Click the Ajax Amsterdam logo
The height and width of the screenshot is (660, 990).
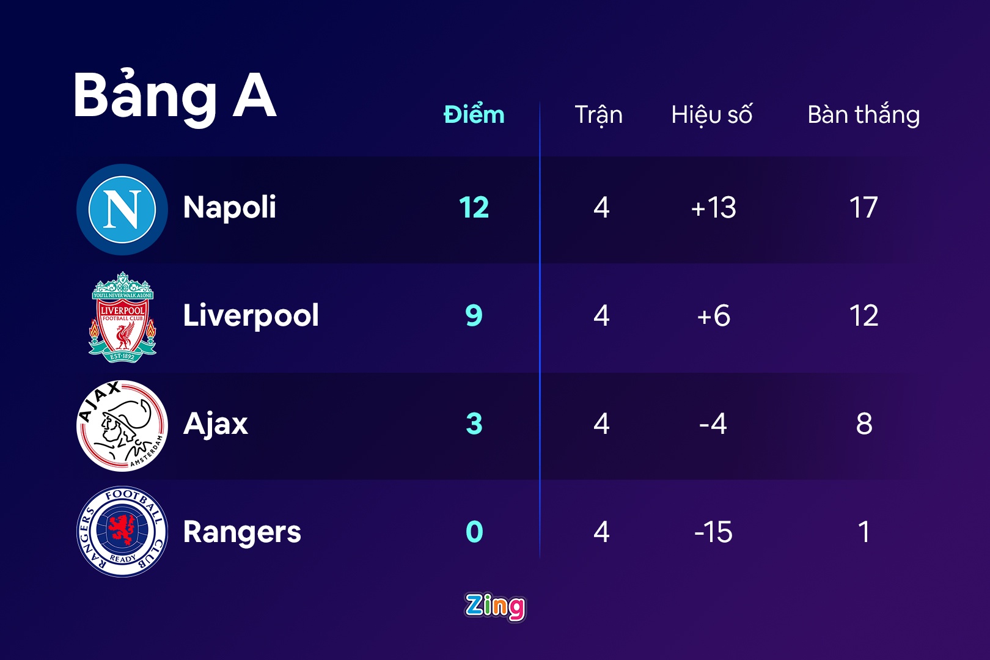[122, 425]
